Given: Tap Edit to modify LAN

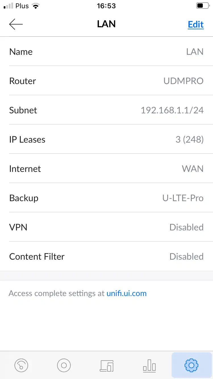Looking at the screenshot, I should 196,24.
